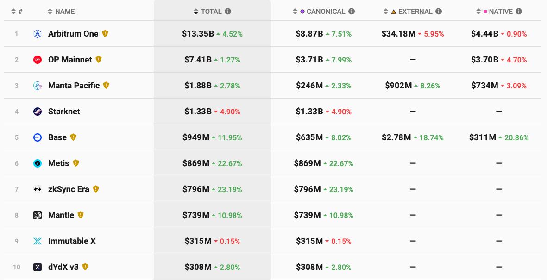Open the dYdX v3 project link

[x=63, y=267]
